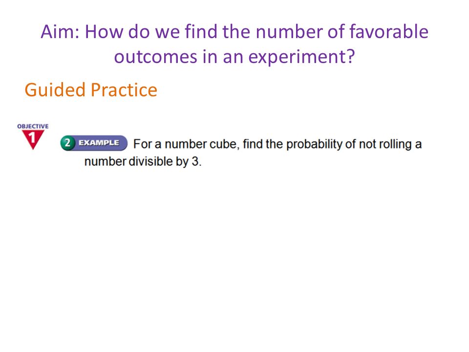Click the OBJECTIVE label above the triangle

[33, 126]
